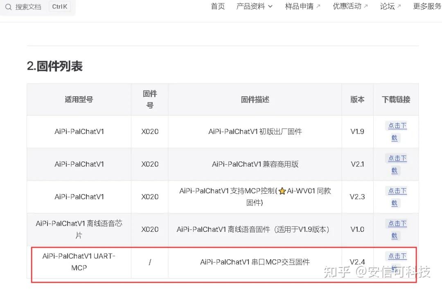442x290 pixels.
Task: Click X020 in the V1.9 row
Action: pyautogui.click(x=150, y=131)
